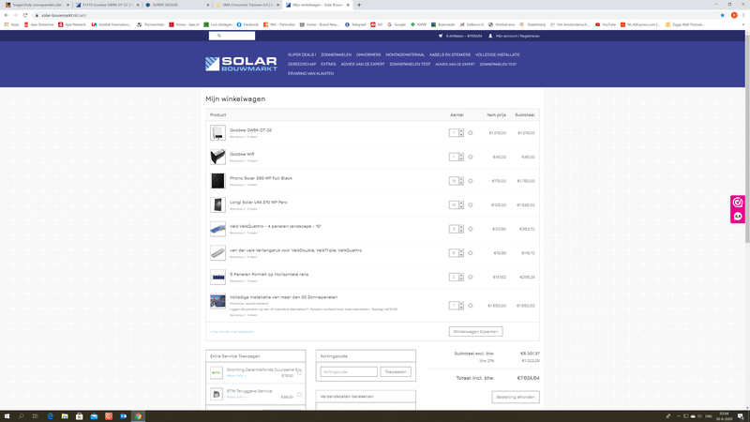This screenshot has width=750, height=422.
Task: Open EXTRA'S menu
Action: click(328, 64)
